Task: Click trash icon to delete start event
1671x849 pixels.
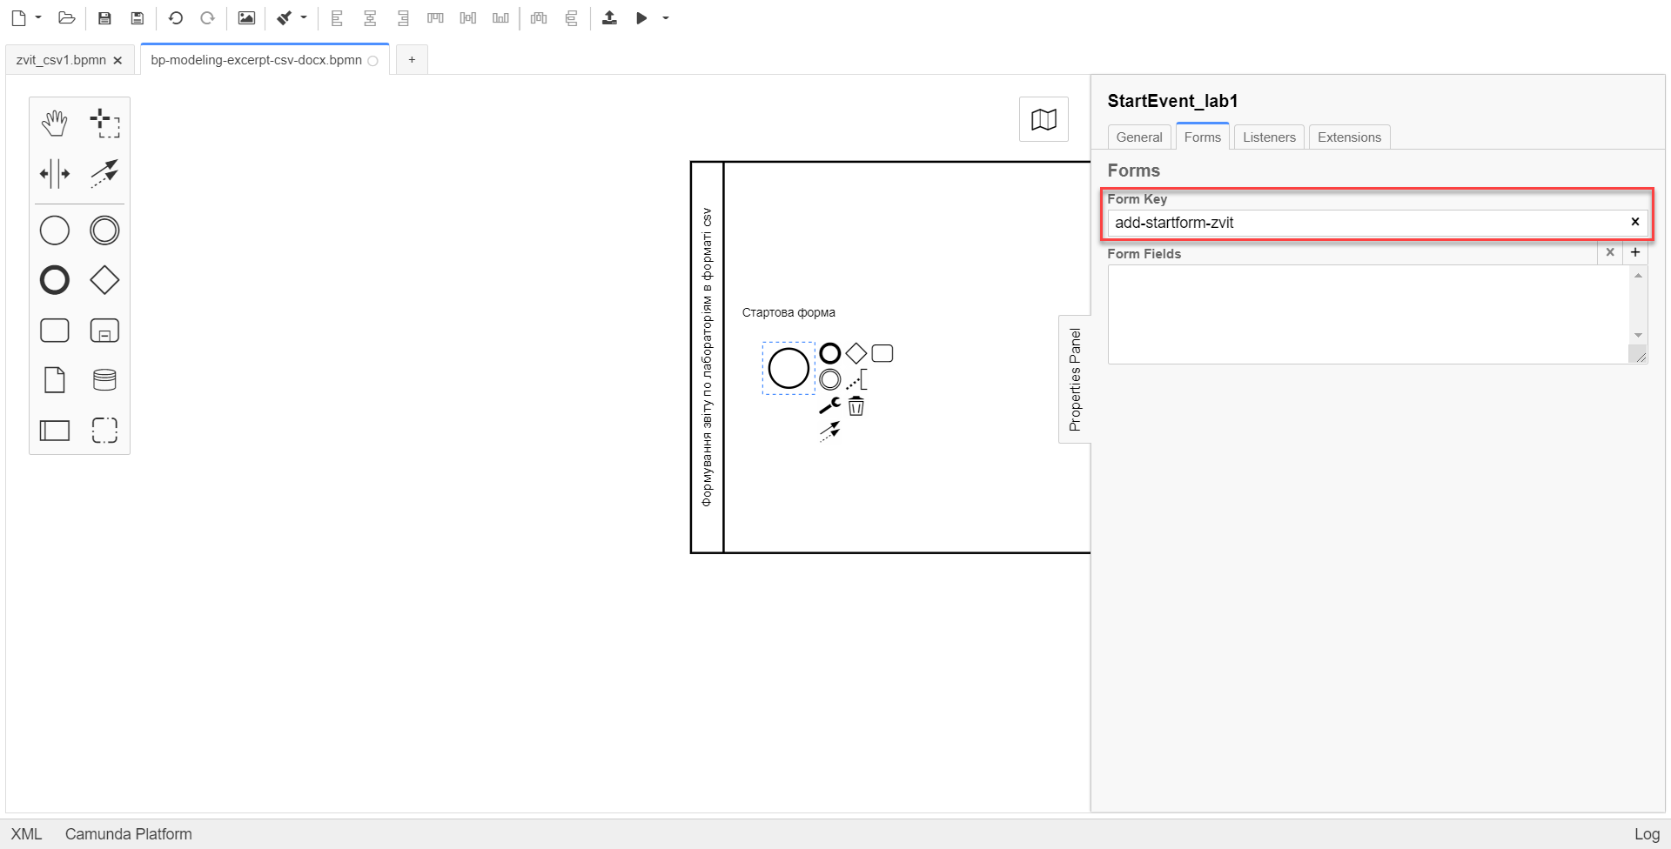Action: coord(856,406)
